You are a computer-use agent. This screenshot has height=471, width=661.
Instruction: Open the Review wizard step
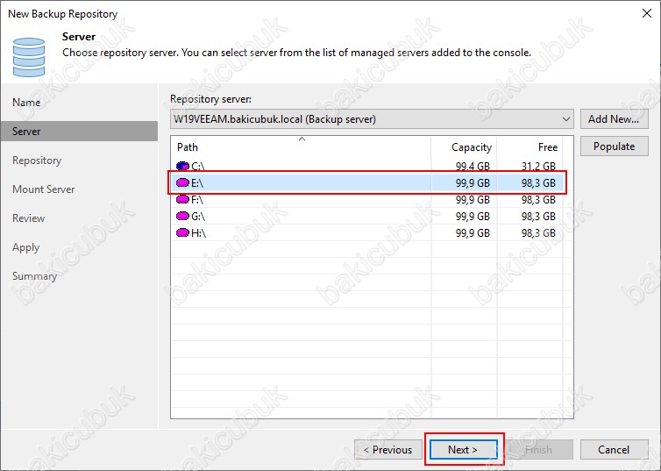28,218
